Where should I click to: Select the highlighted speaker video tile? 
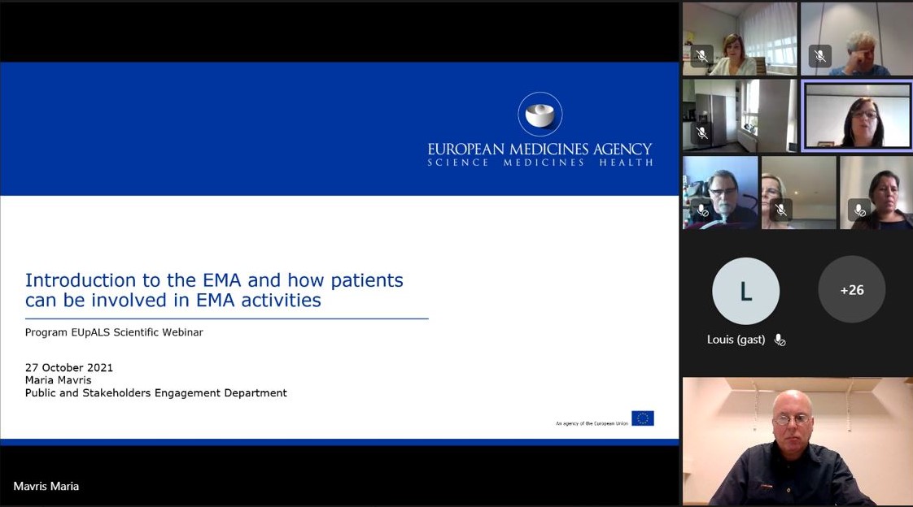pos(857,115)
